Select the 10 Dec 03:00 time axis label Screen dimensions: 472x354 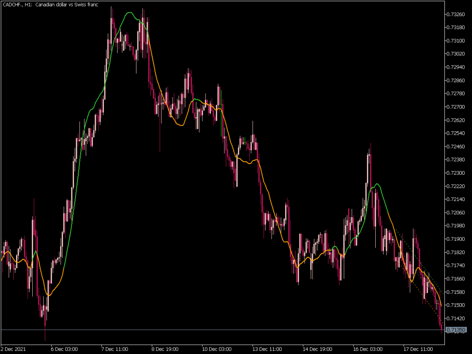[217, 349]
